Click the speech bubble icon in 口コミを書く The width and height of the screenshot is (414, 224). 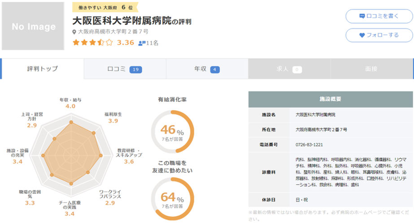tap(362, 16)
